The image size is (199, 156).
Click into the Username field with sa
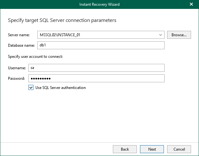pyautogui.click(x=96, y=68)
